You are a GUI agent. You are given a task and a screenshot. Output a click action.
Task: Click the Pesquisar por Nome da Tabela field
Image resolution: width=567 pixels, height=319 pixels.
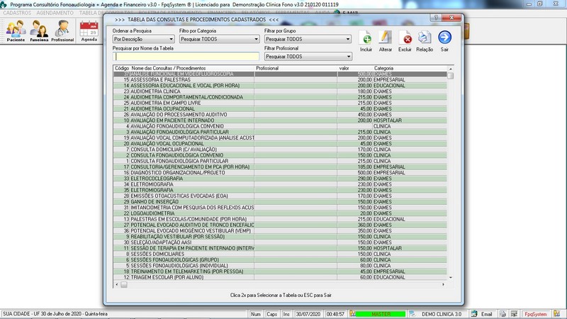186,57
